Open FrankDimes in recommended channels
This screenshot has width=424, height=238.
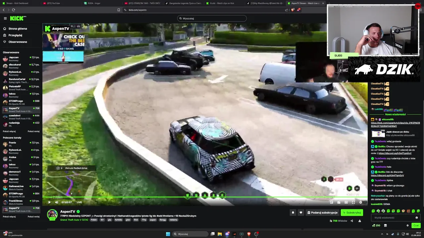[x=21, y=202]
